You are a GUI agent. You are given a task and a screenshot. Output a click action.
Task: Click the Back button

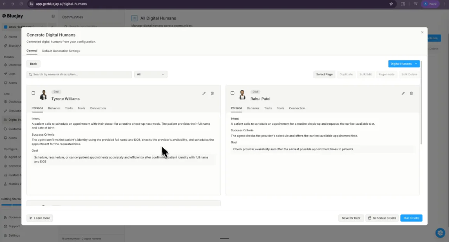pos(33,64)
